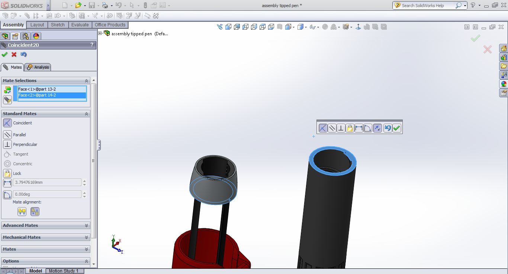This screenshot has width=508, height=274.
Task: Open the Analysis tab
Action: point(38,67)
